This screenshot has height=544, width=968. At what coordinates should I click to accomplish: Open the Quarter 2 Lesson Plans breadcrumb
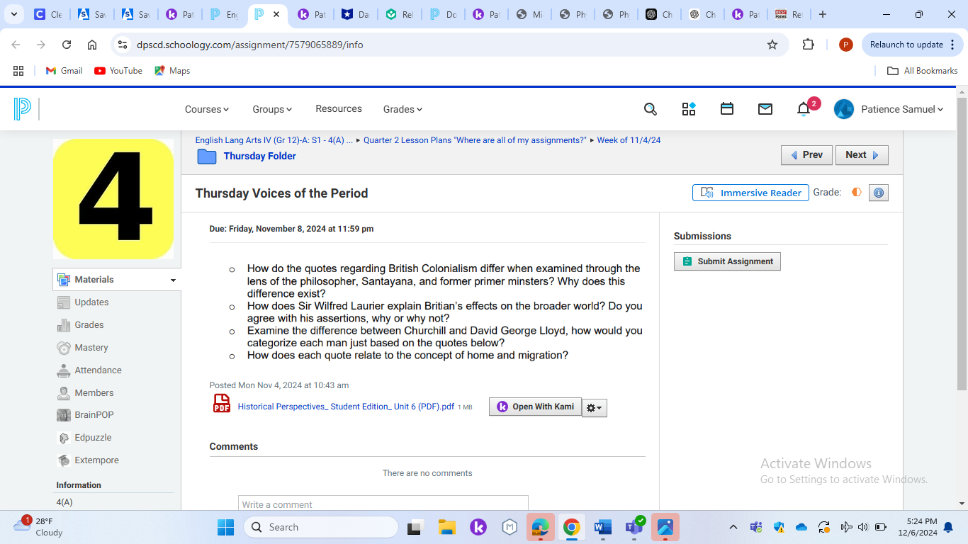pyautogui.click(x=475, y=140)
